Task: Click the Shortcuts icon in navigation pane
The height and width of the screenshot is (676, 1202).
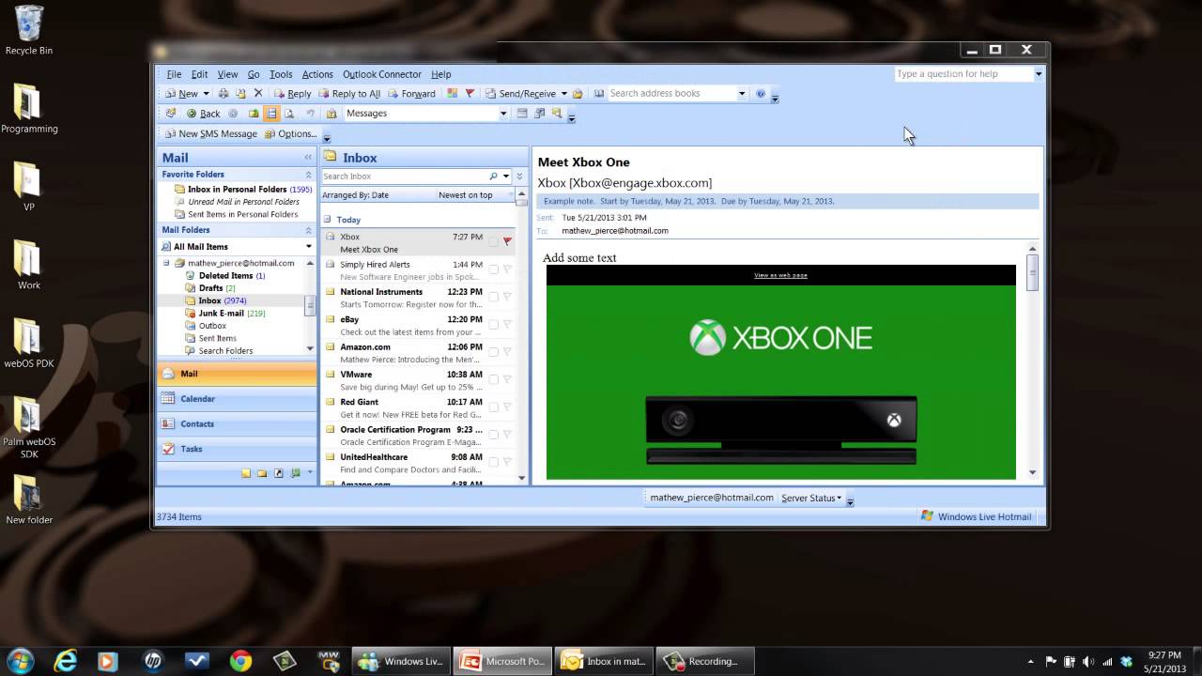Action: click(x=279, y=473)
